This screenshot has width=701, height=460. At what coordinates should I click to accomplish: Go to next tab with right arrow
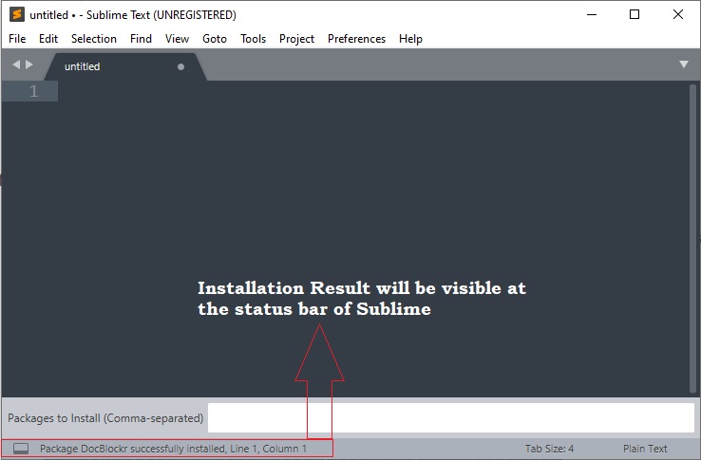point(29,64)
